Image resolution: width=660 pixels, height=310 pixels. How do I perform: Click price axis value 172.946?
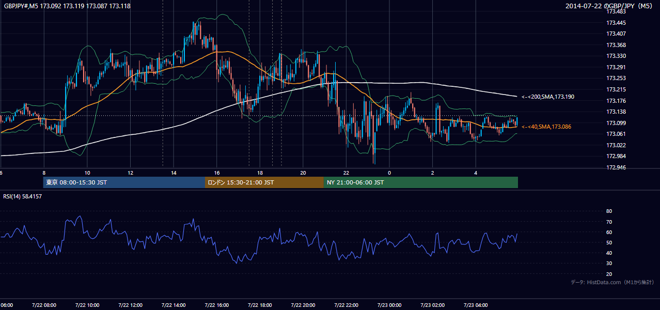616,167
